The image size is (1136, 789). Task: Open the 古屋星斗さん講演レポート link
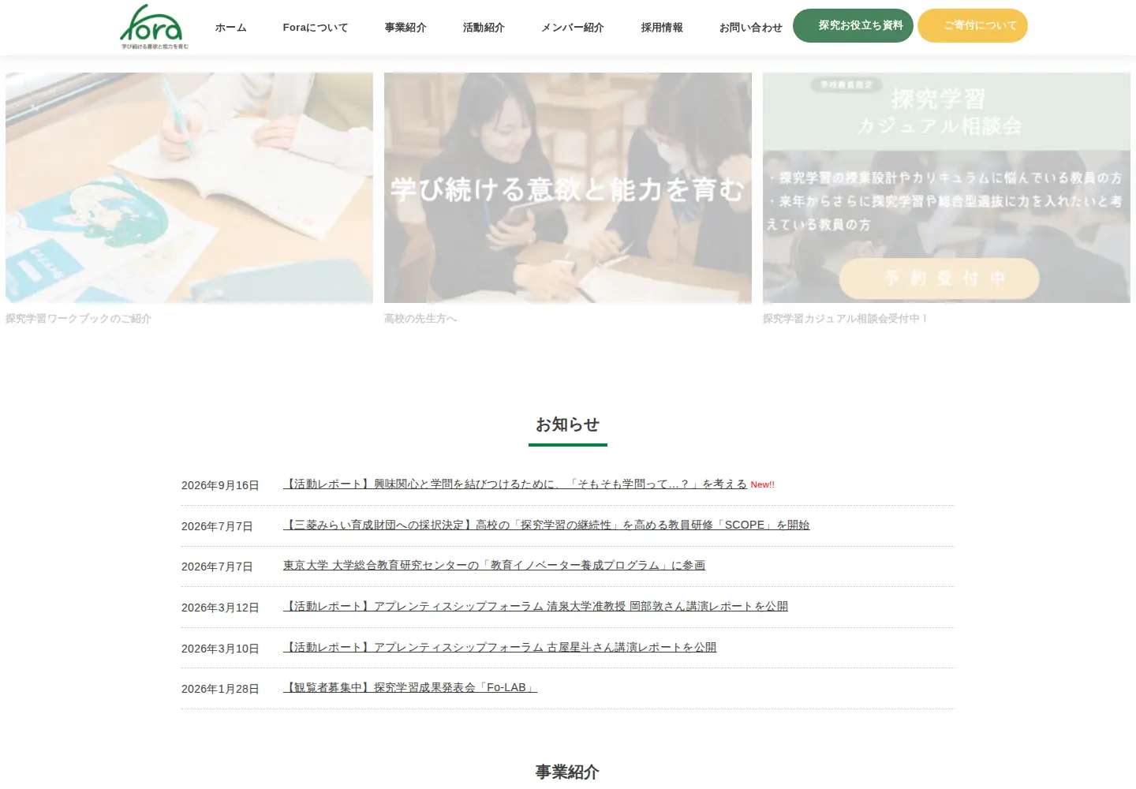pos(500,648)
